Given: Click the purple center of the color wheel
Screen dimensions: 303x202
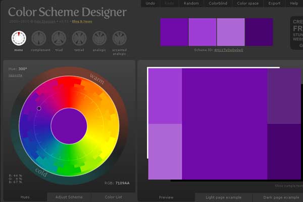Looking at the screenshot, I should [69, 126].
